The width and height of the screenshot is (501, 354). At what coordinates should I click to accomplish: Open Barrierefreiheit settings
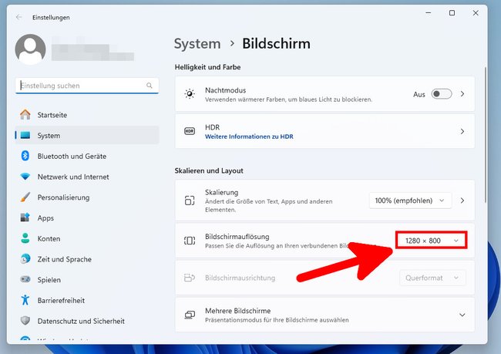click(87, 300)
